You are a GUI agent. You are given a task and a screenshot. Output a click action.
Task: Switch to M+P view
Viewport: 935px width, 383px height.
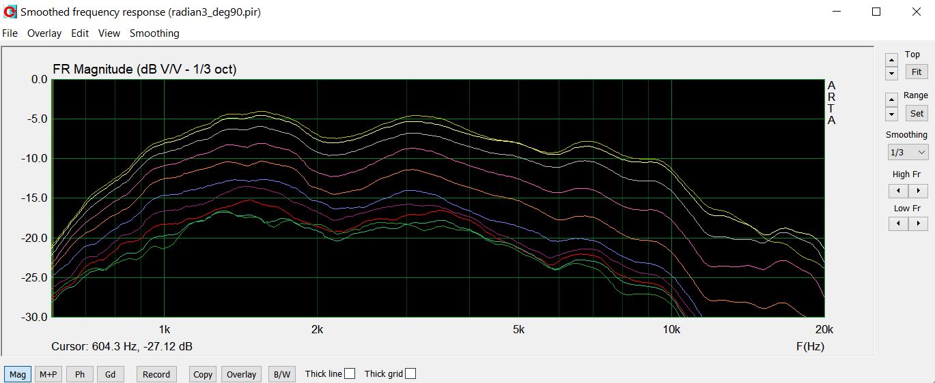coord(48,374)
